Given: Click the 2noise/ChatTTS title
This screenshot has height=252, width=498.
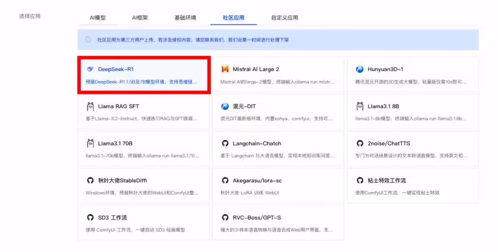Looking at the screenshot, I should (x=389, y=144).
